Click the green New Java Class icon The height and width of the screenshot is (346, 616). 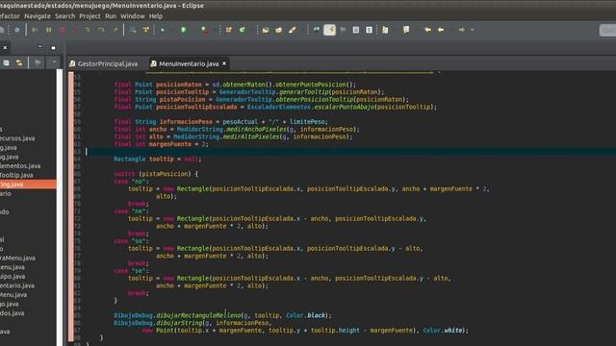click(243, 30)
